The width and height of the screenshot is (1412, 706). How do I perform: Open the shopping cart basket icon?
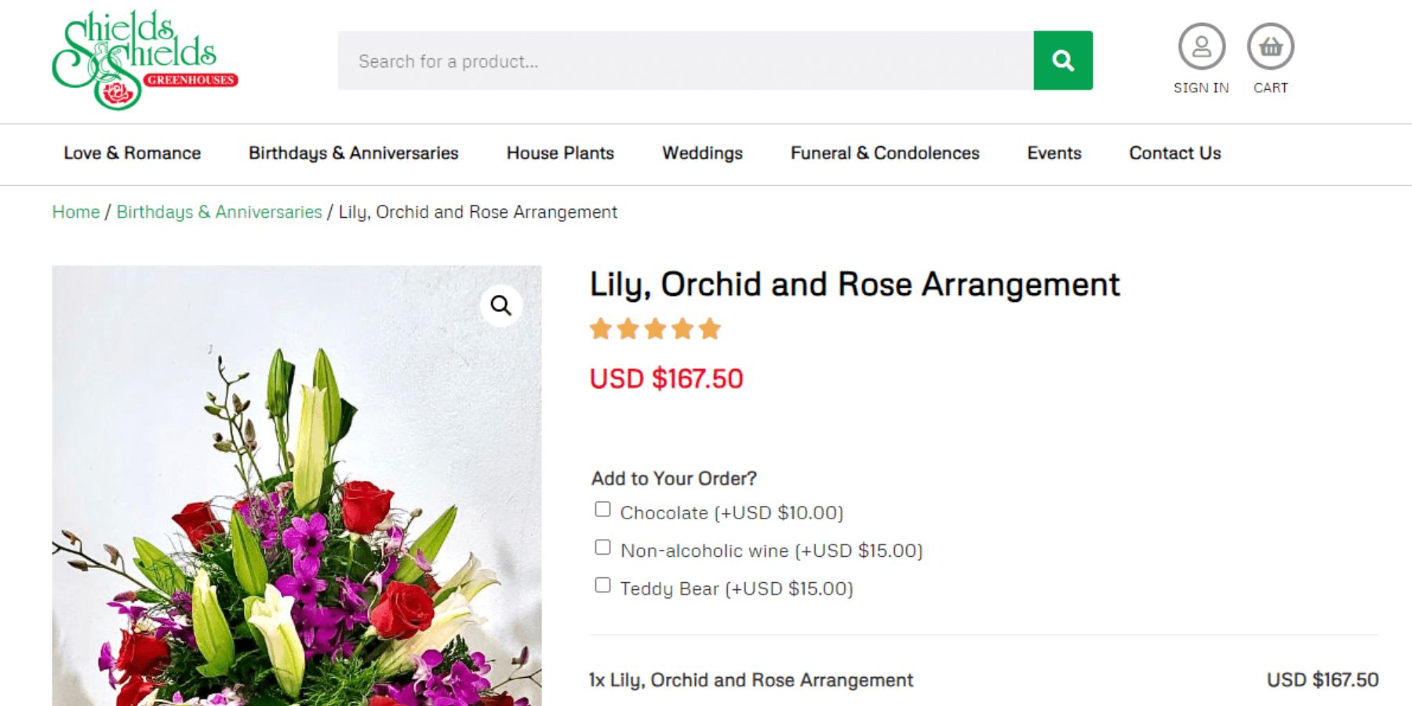[1270, 47]
